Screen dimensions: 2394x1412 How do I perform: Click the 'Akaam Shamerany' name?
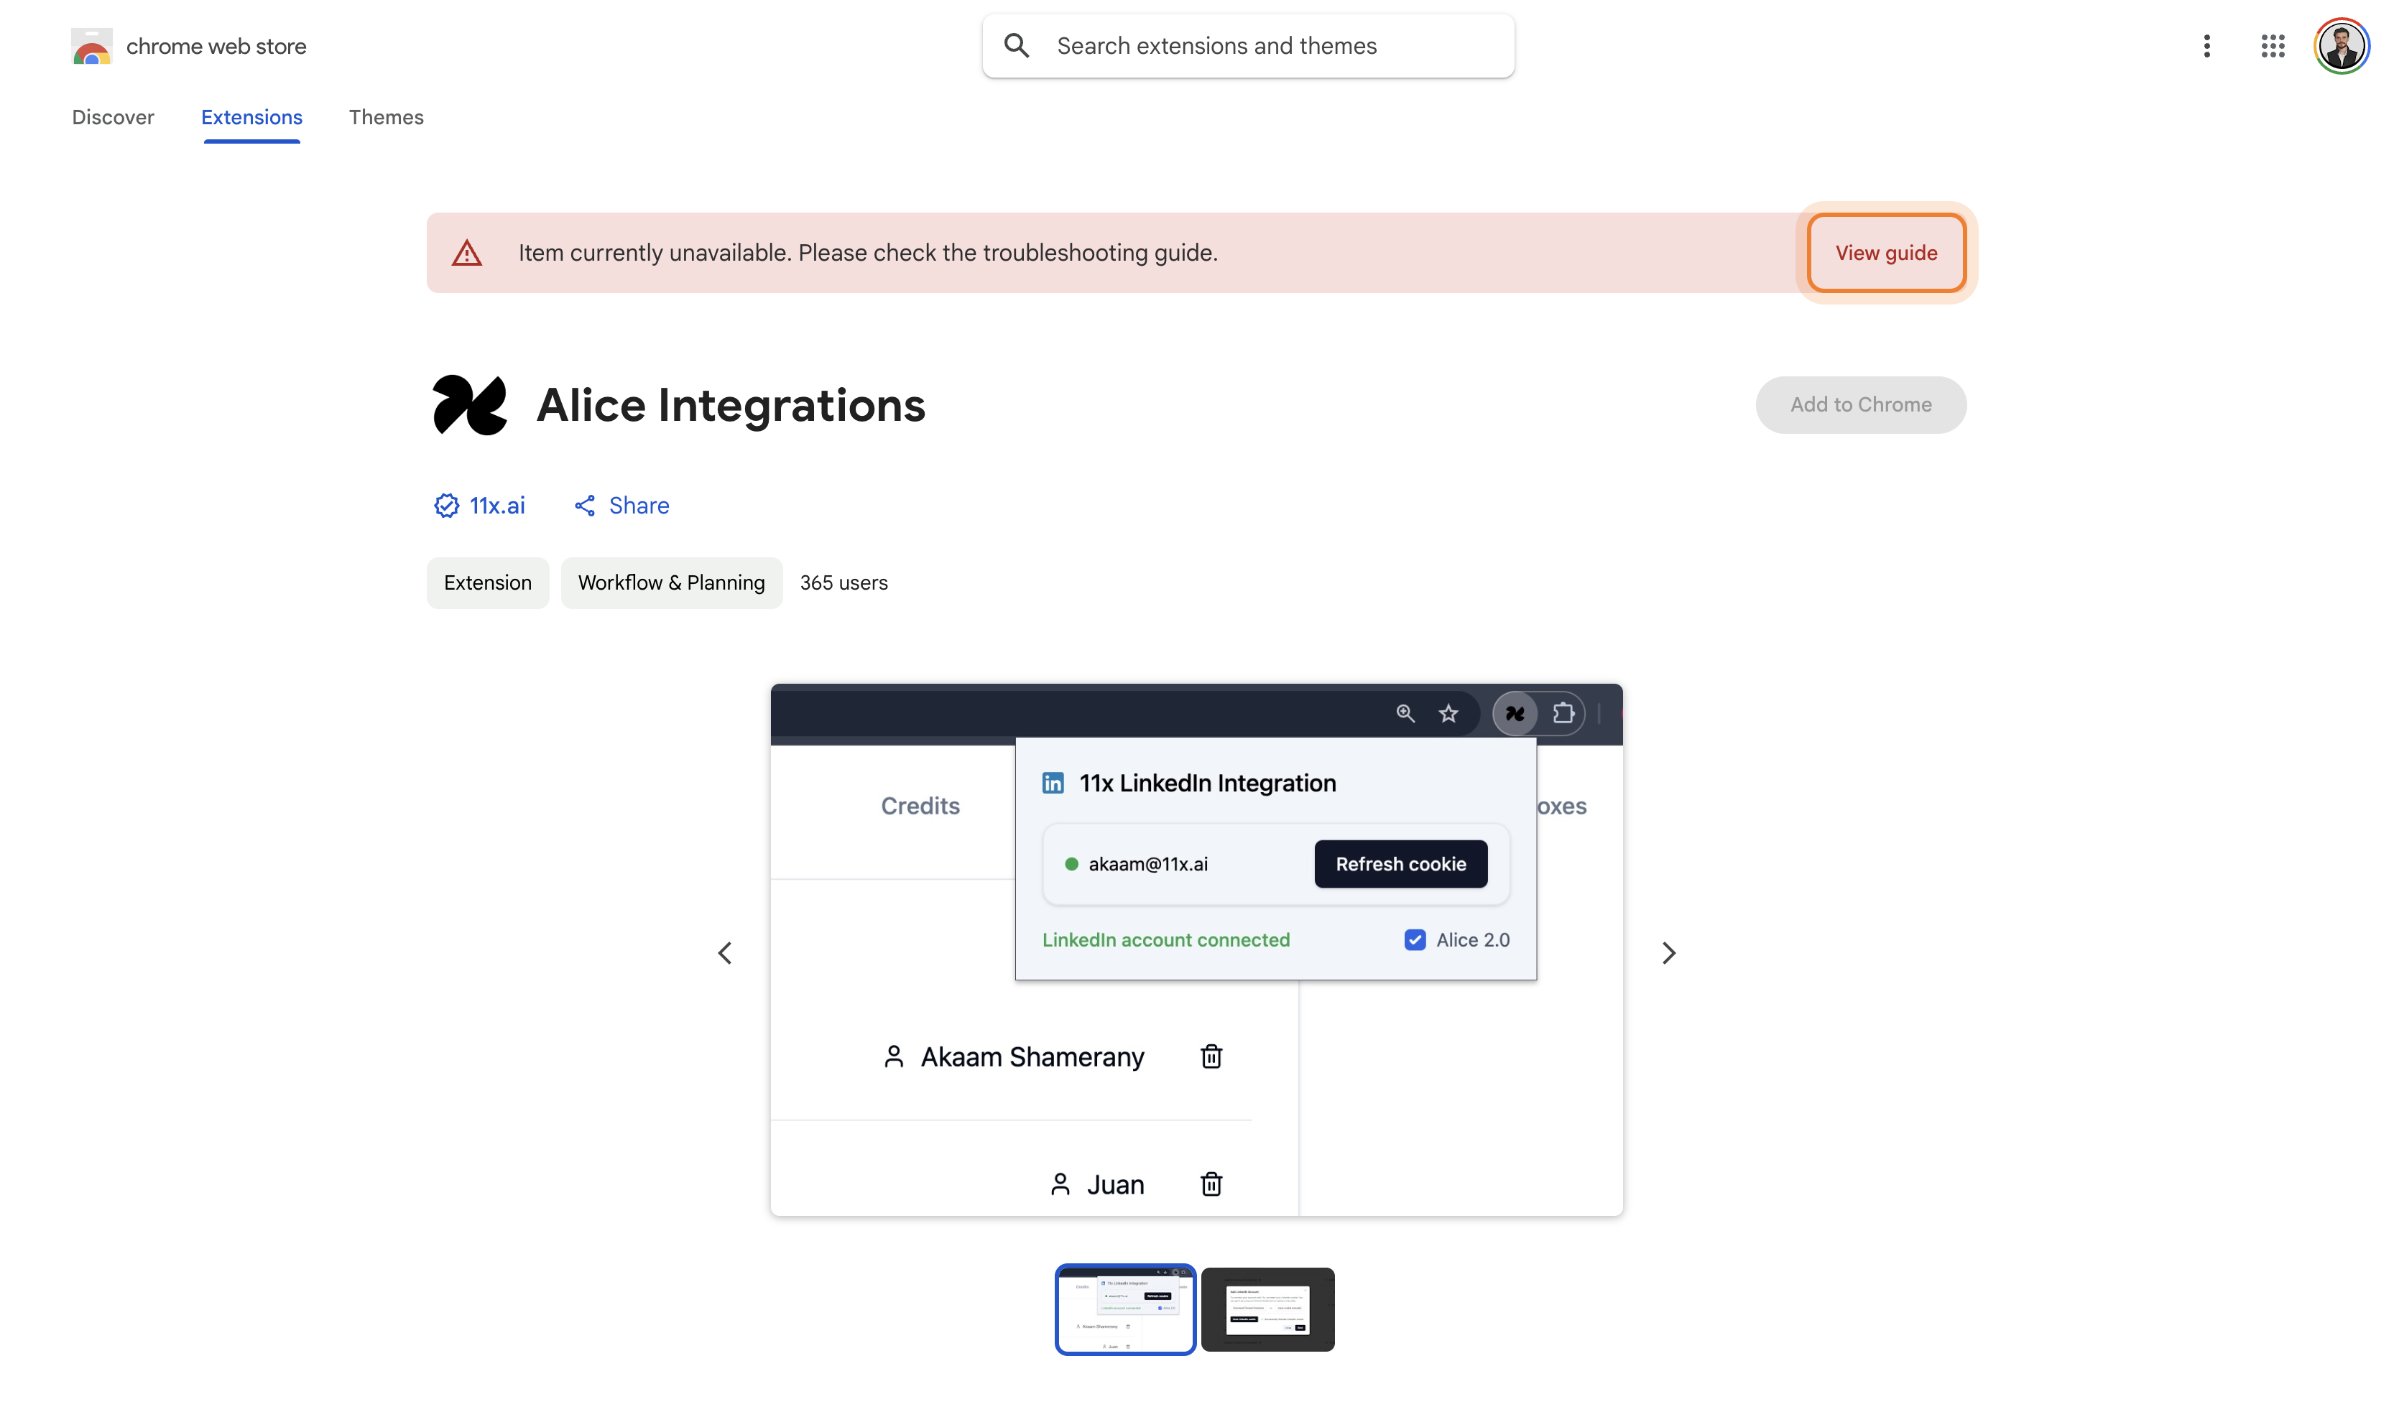click(1032, 1056)
